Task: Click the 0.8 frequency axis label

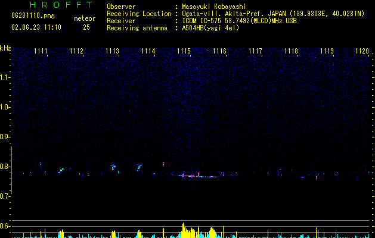Action: pos(5,167)
